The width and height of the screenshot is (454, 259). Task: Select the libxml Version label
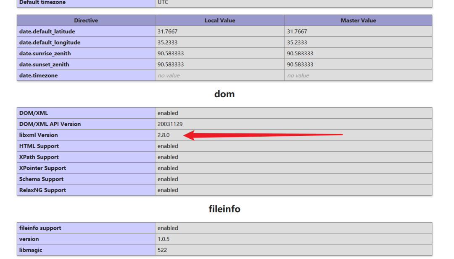[39, 135]
